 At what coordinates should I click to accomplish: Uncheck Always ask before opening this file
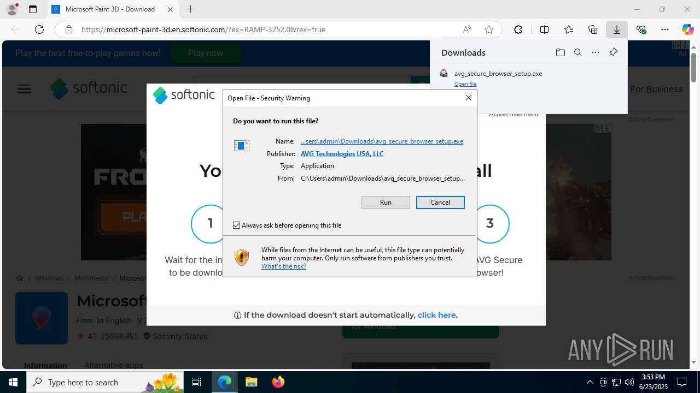click(x=237, y=225)
